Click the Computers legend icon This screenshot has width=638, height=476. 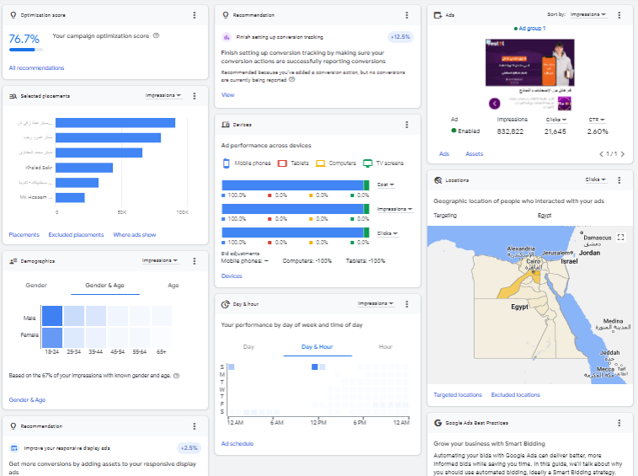(x=321, y=163)
